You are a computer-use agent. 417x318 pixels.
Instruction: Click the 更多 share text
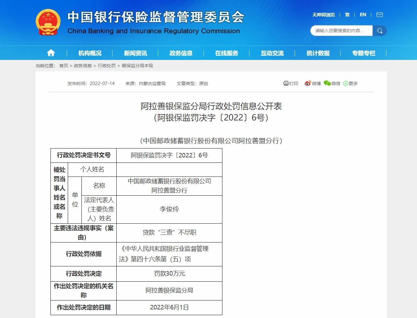pyautogui.click(x=353, y=83)
